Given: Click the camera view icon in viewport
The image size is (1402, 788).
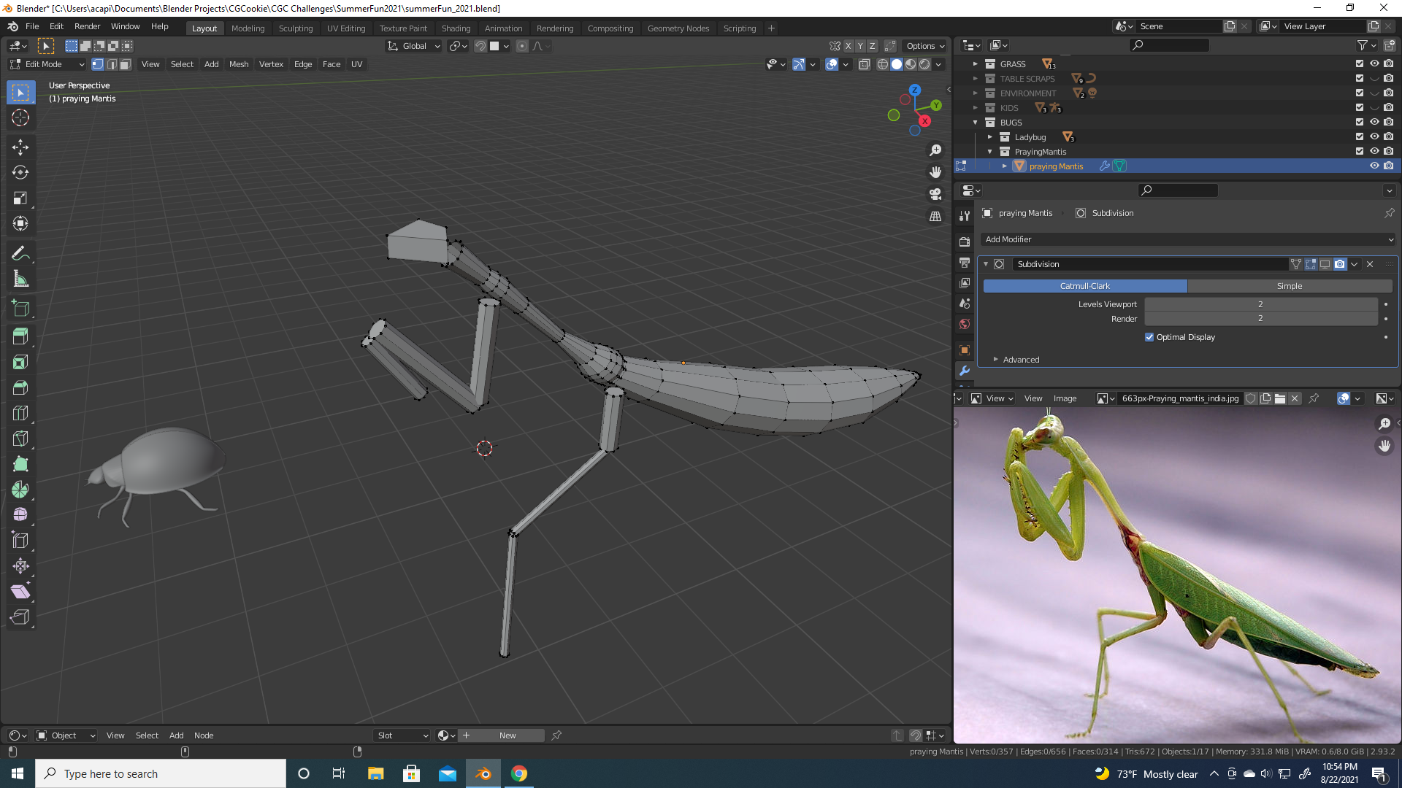Looking at the screenshot, I should coord(935,194).
